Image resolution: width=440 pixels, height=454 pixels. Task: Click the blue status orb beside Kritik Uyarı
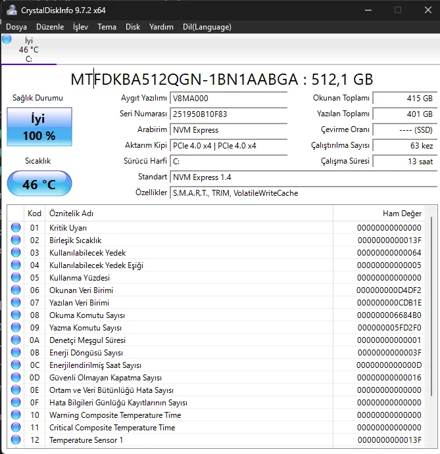16,227
